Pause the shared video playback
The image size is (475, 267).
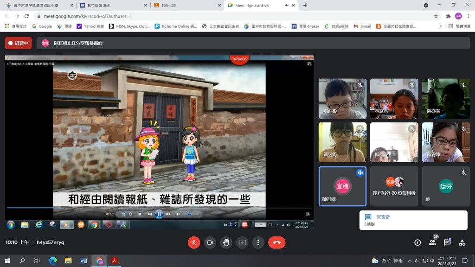point(159,214)
